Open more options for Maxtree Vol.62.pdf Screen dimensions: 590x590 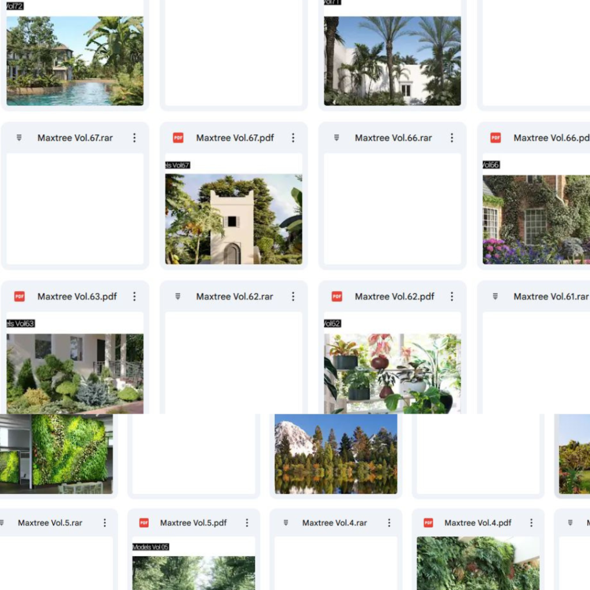(452, 297)
